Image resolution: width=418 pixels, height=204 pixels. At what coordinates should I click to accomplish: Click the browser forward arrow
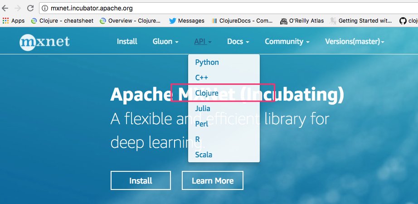click(18, 8)
